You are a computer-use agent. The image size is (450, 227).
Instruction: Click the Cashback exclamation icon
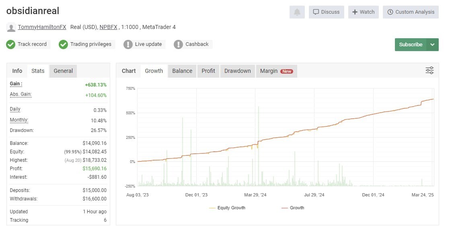point(178,45)
